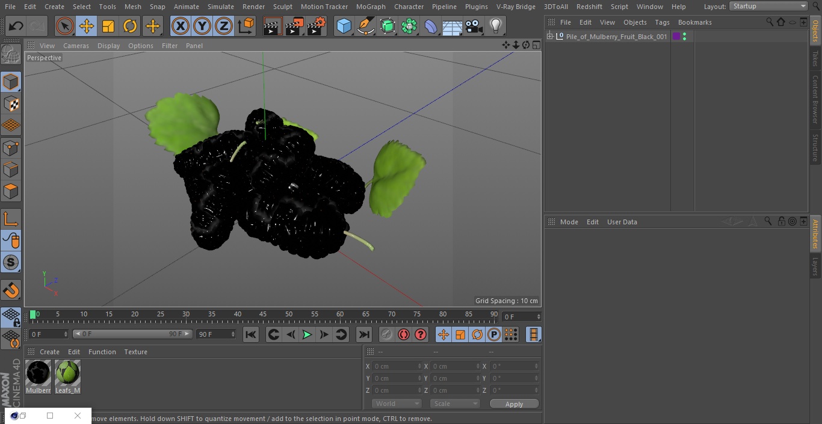The image size is (822, 424).
Task: Click the 90 F end frame stepper
Action: point(233,334)
